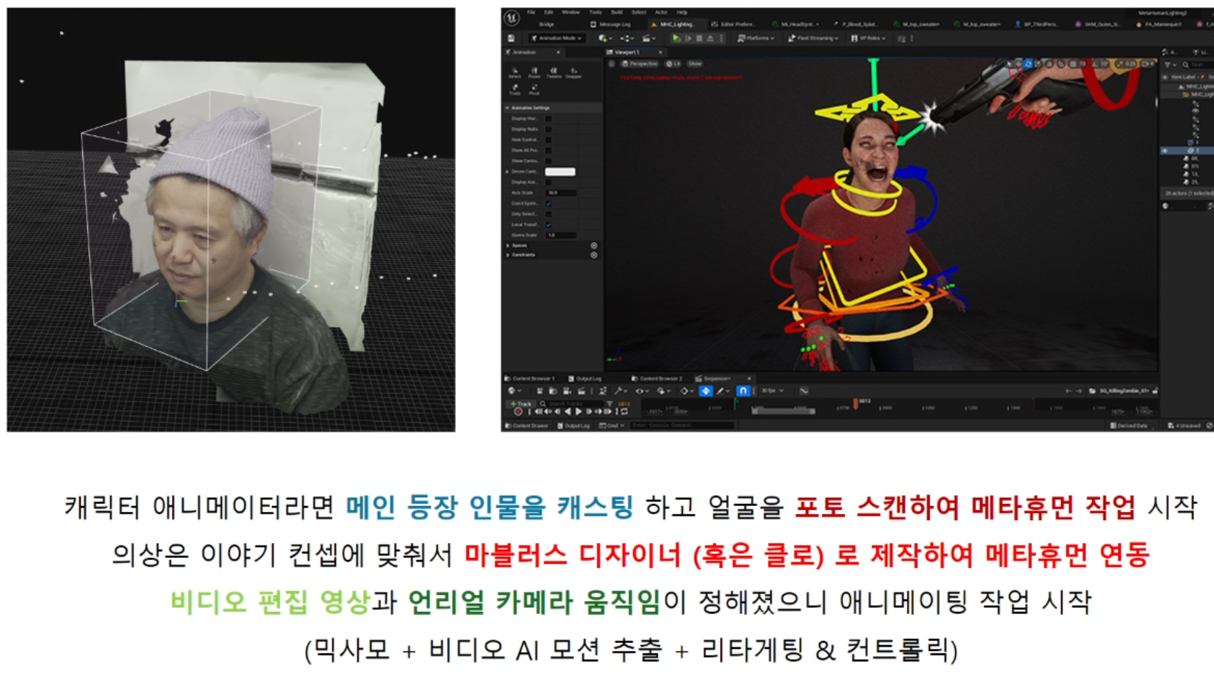Screen dimensions: 1214x677
Task: Open the Edit menu
Action: (x=548, y=13)
